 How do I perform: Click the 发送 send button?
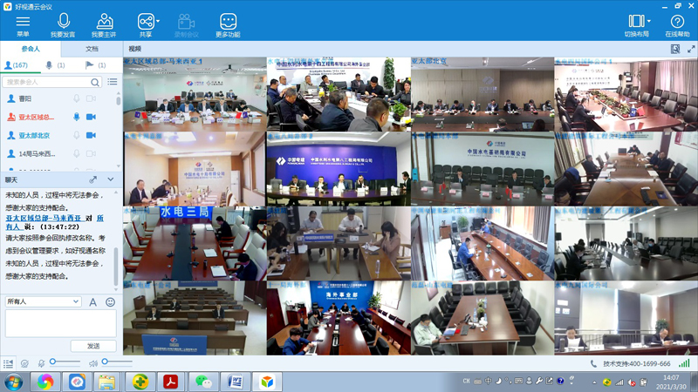(93, 346)
